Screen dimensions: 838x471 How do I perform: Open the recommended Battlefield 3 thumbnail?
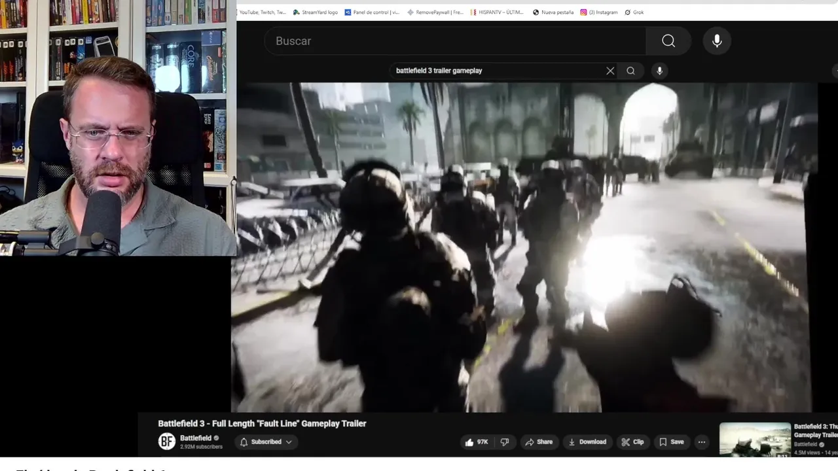click(x=755, y=440)
